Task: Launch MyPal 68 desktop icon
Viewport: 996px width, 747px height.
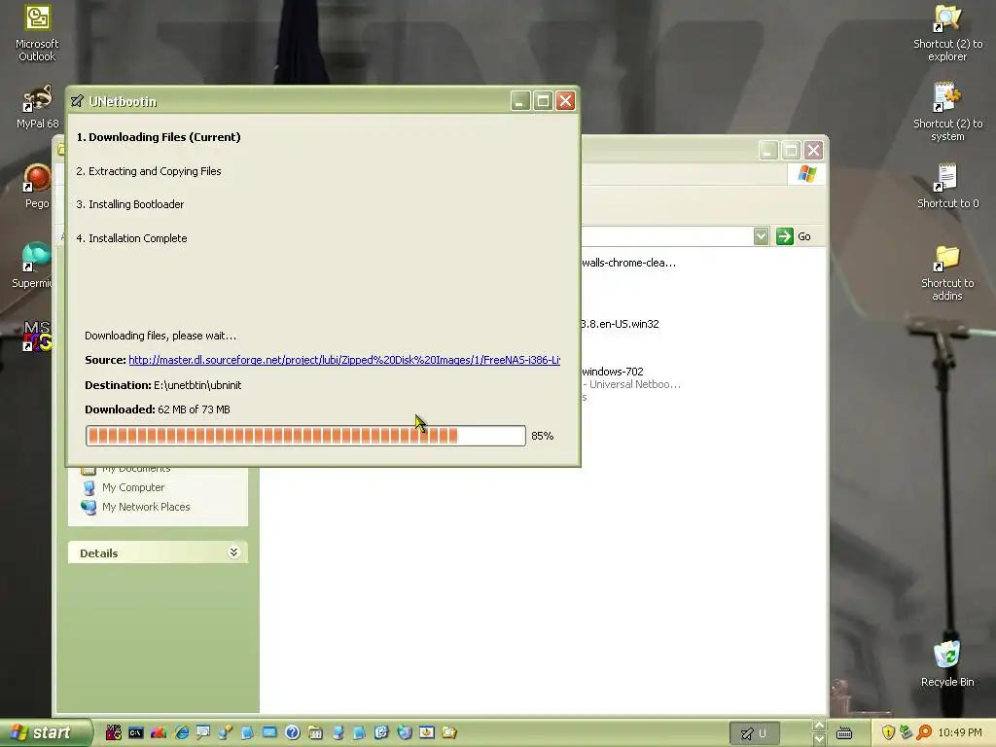Action: click(37, 107)
